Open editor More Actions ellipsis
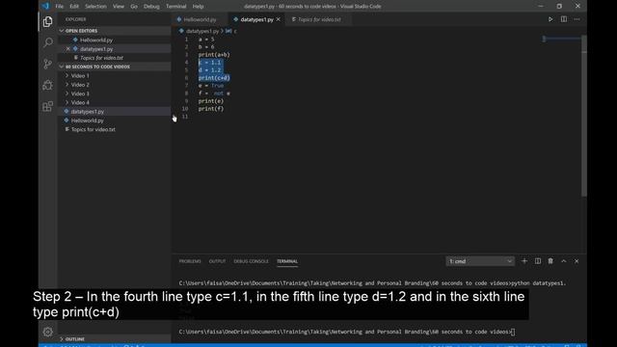This screenshot has height=347, width=617. coord(577,19)
